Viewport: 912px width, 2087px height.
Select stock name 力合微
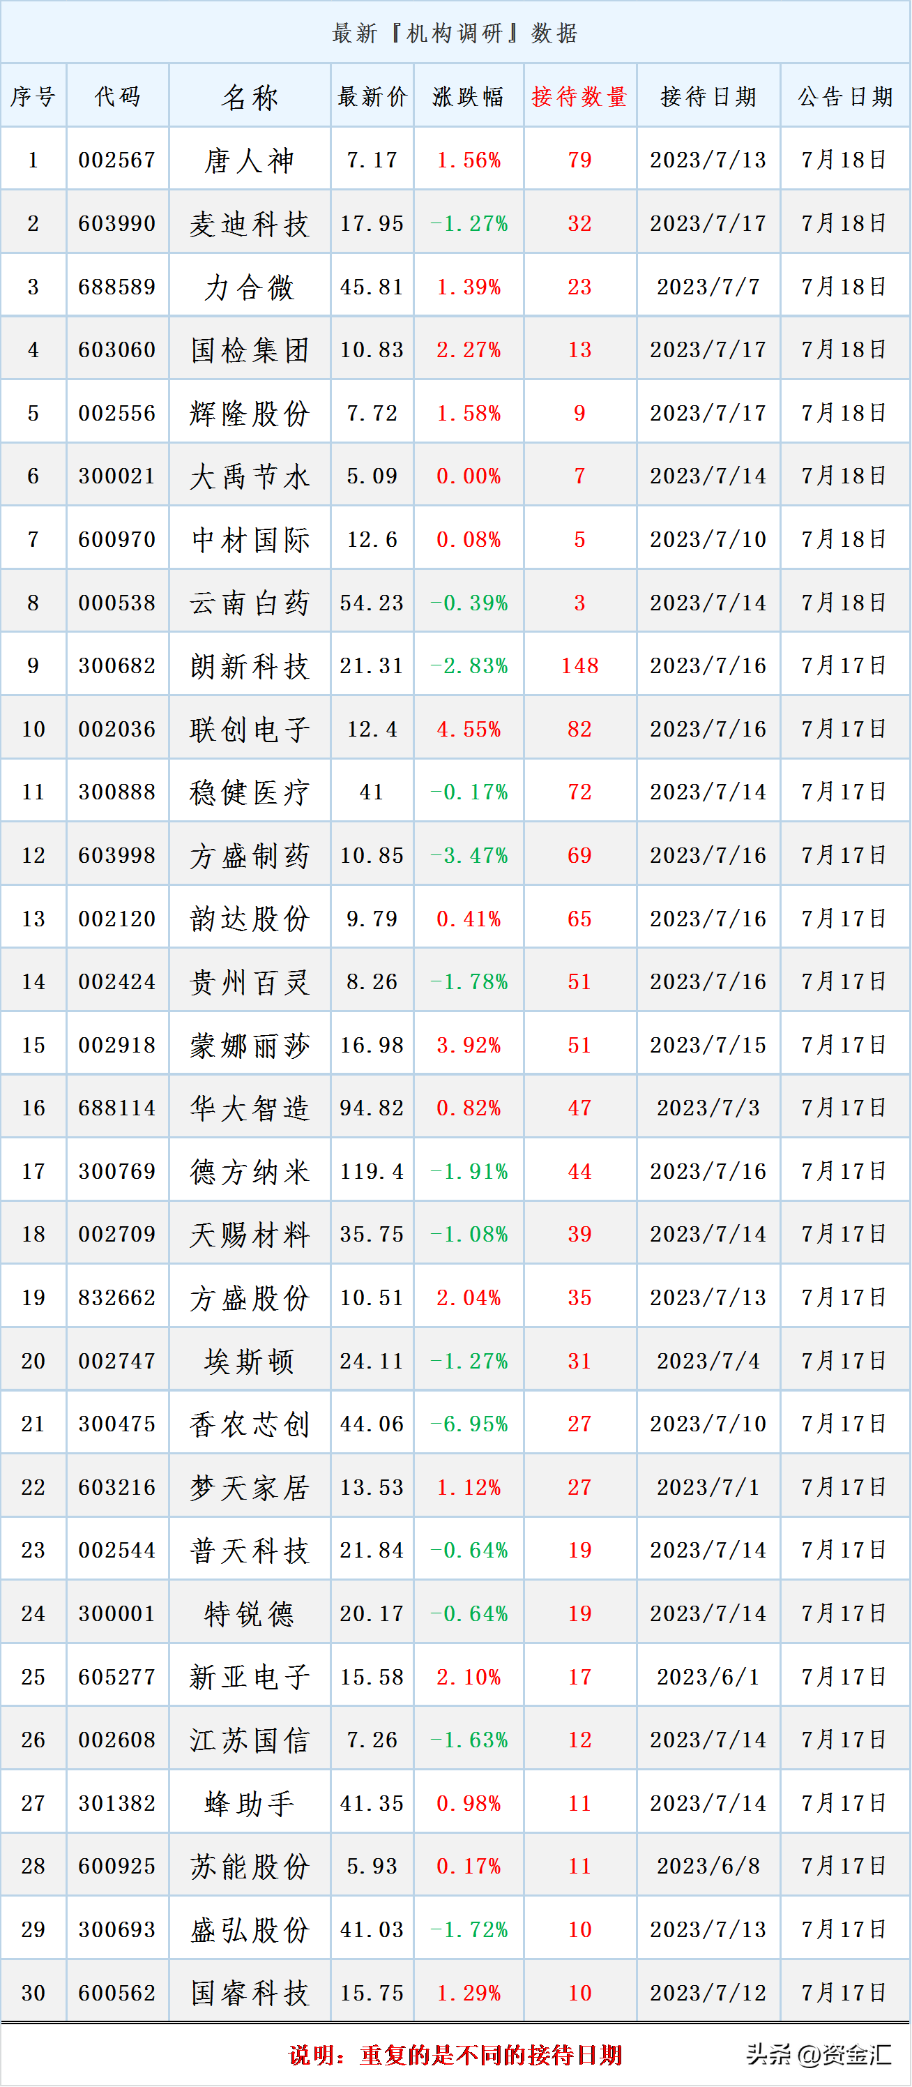tap(250, 287)
